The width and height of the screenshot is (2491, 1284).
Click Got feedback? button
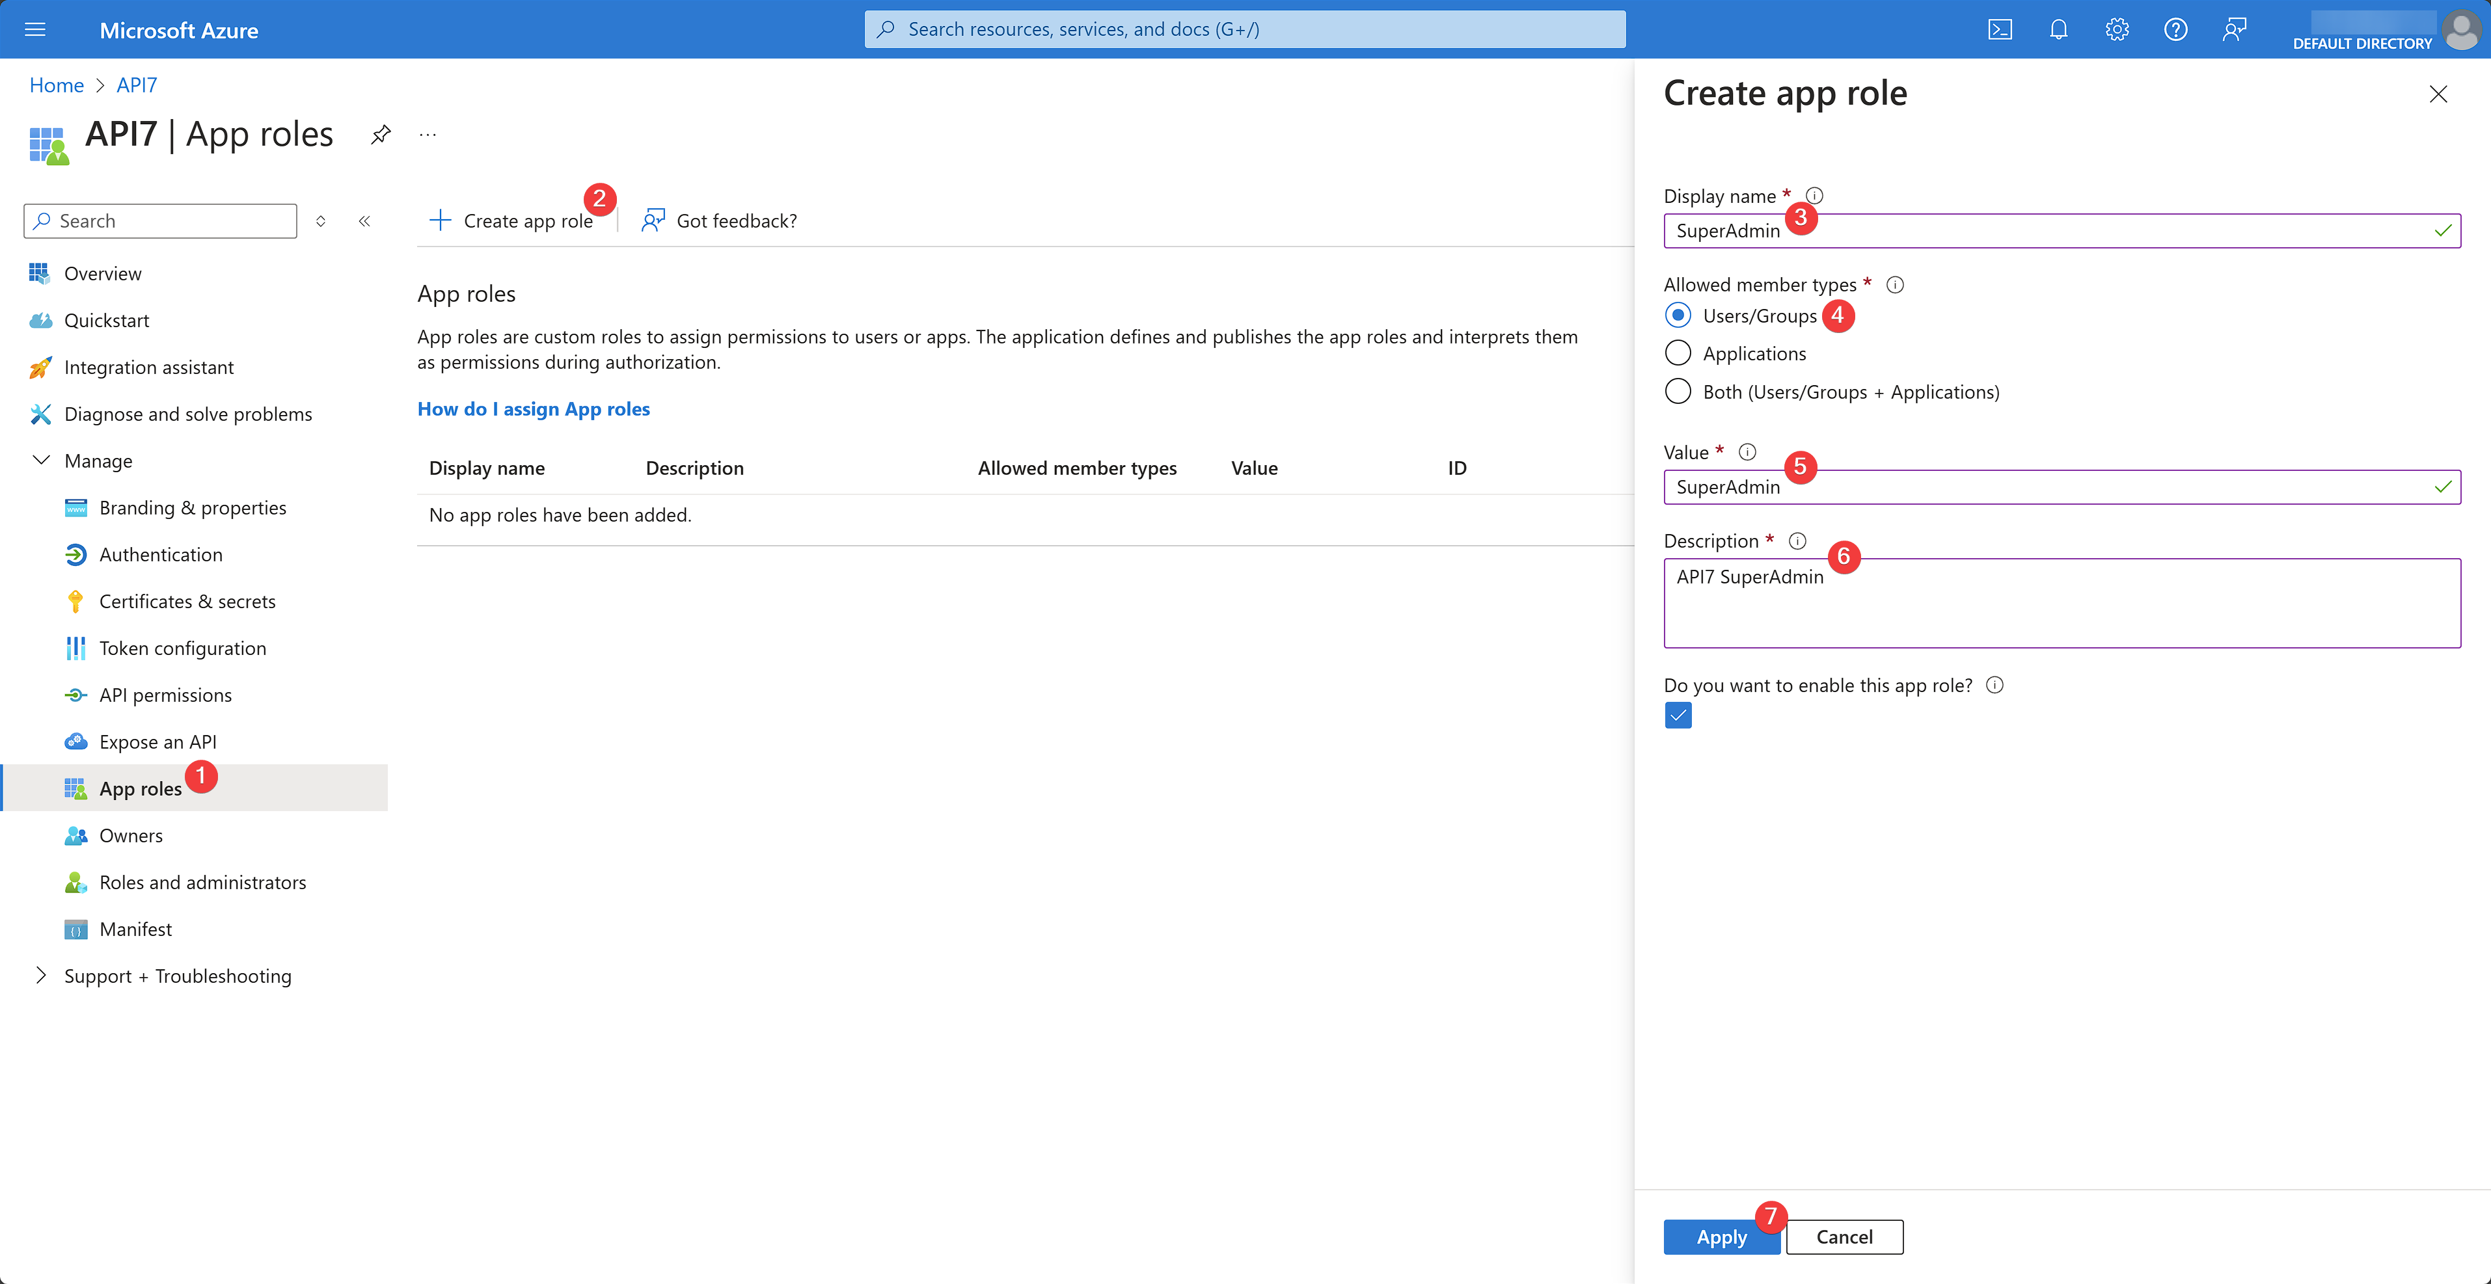720,221
